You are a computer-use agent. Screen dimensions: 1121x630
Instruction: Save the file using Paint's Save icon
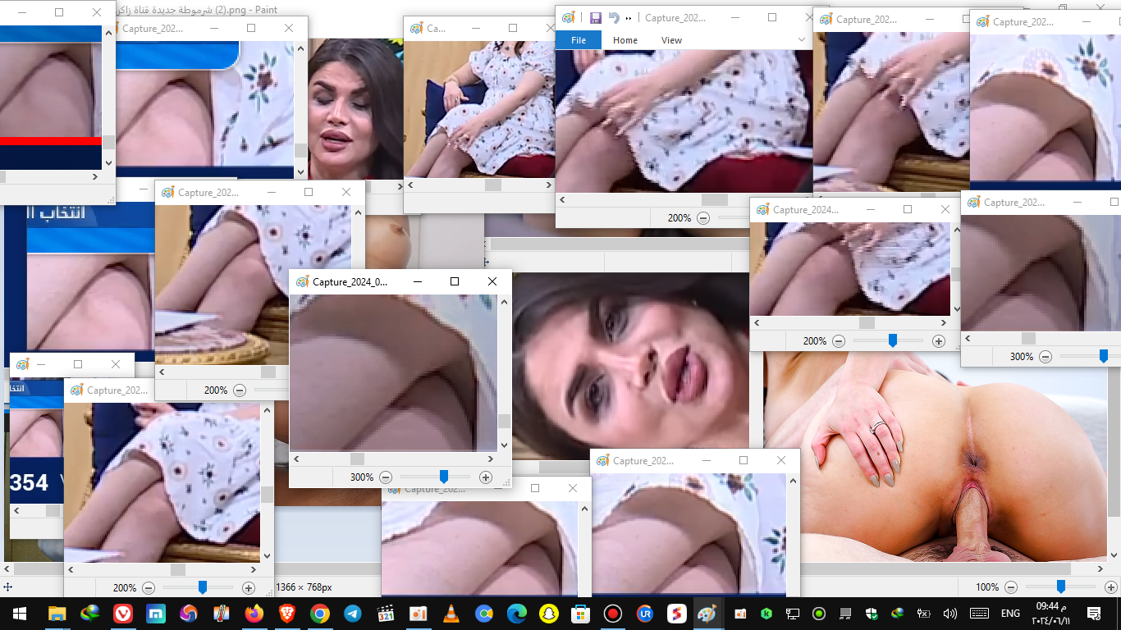[x=596, y=17]
